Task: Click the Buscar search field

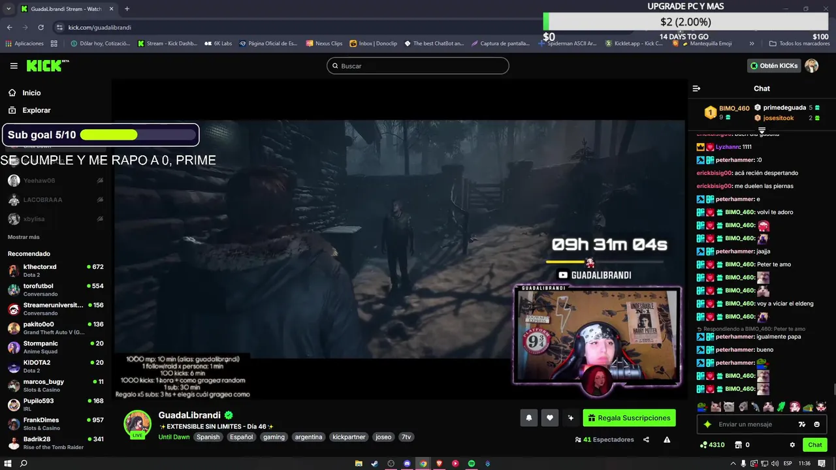Action: tap(417, 66)
